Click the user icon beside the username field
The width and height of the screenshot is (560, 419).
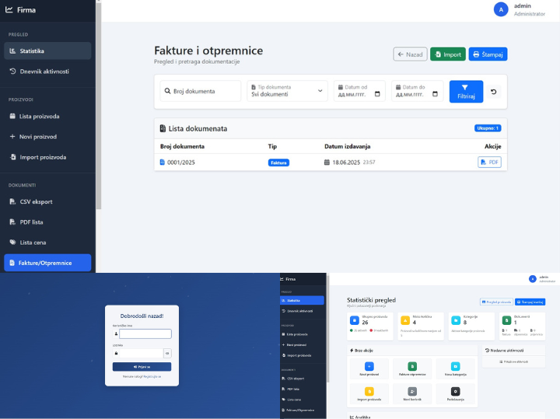(x=116, y=333)
